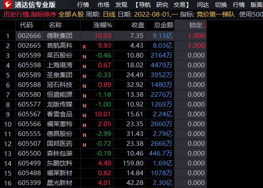Select stock name 首航高科

pos(60,46)
